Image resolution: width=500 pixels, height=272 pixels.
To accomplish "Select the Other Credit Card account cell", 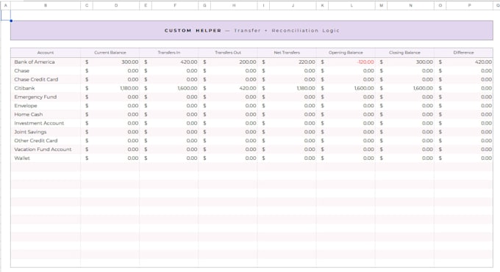I will tap(46, 141).
